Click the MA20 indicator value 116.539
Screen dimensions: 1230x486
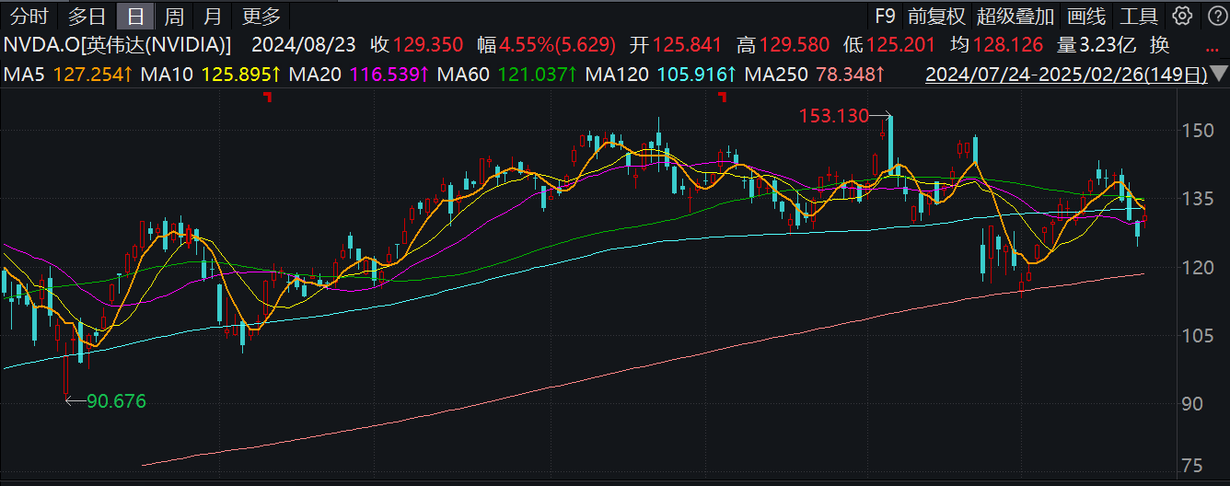[x=391, y=75]
